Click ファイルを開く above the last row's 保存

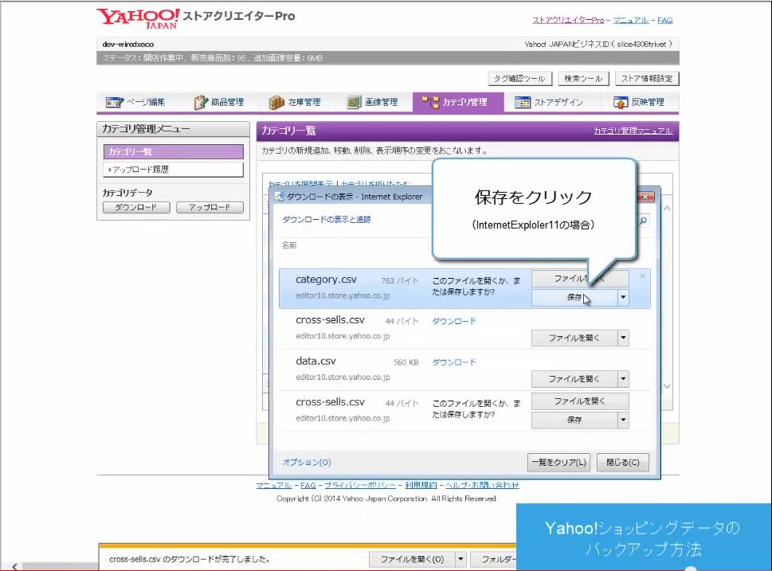(x=580, y=401)
